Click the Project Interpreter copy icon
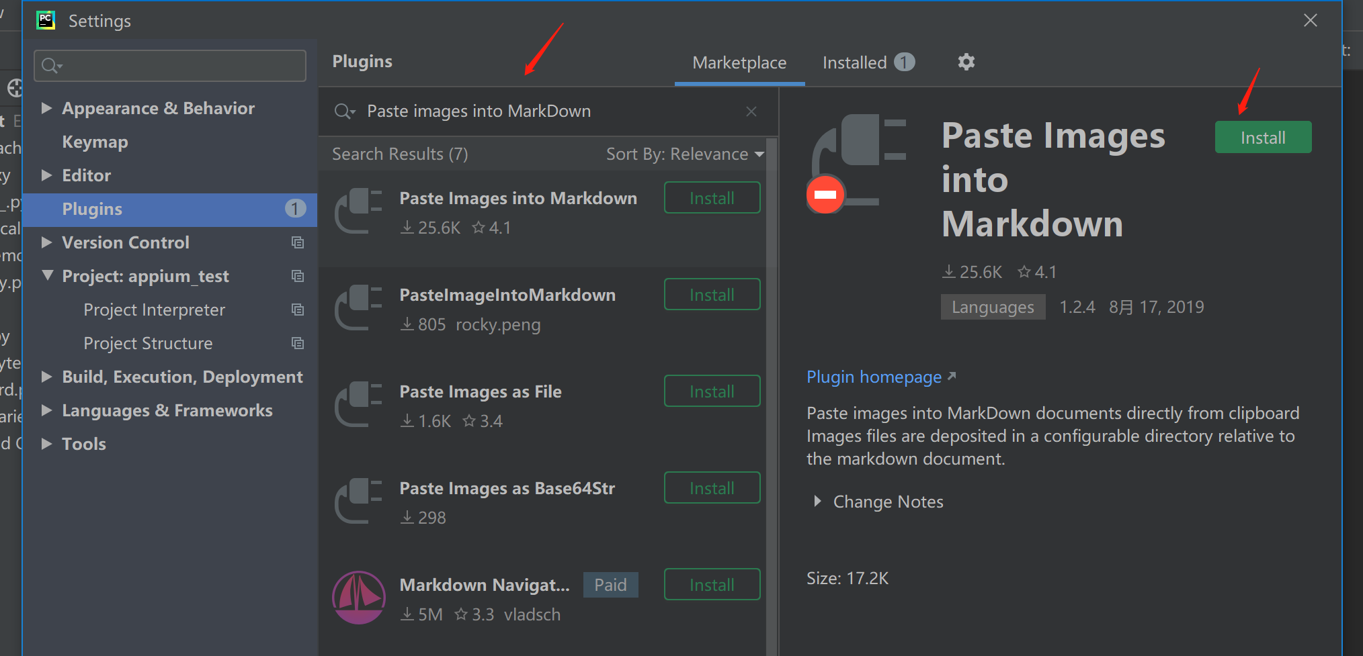1363x656 pixels. 298,310
